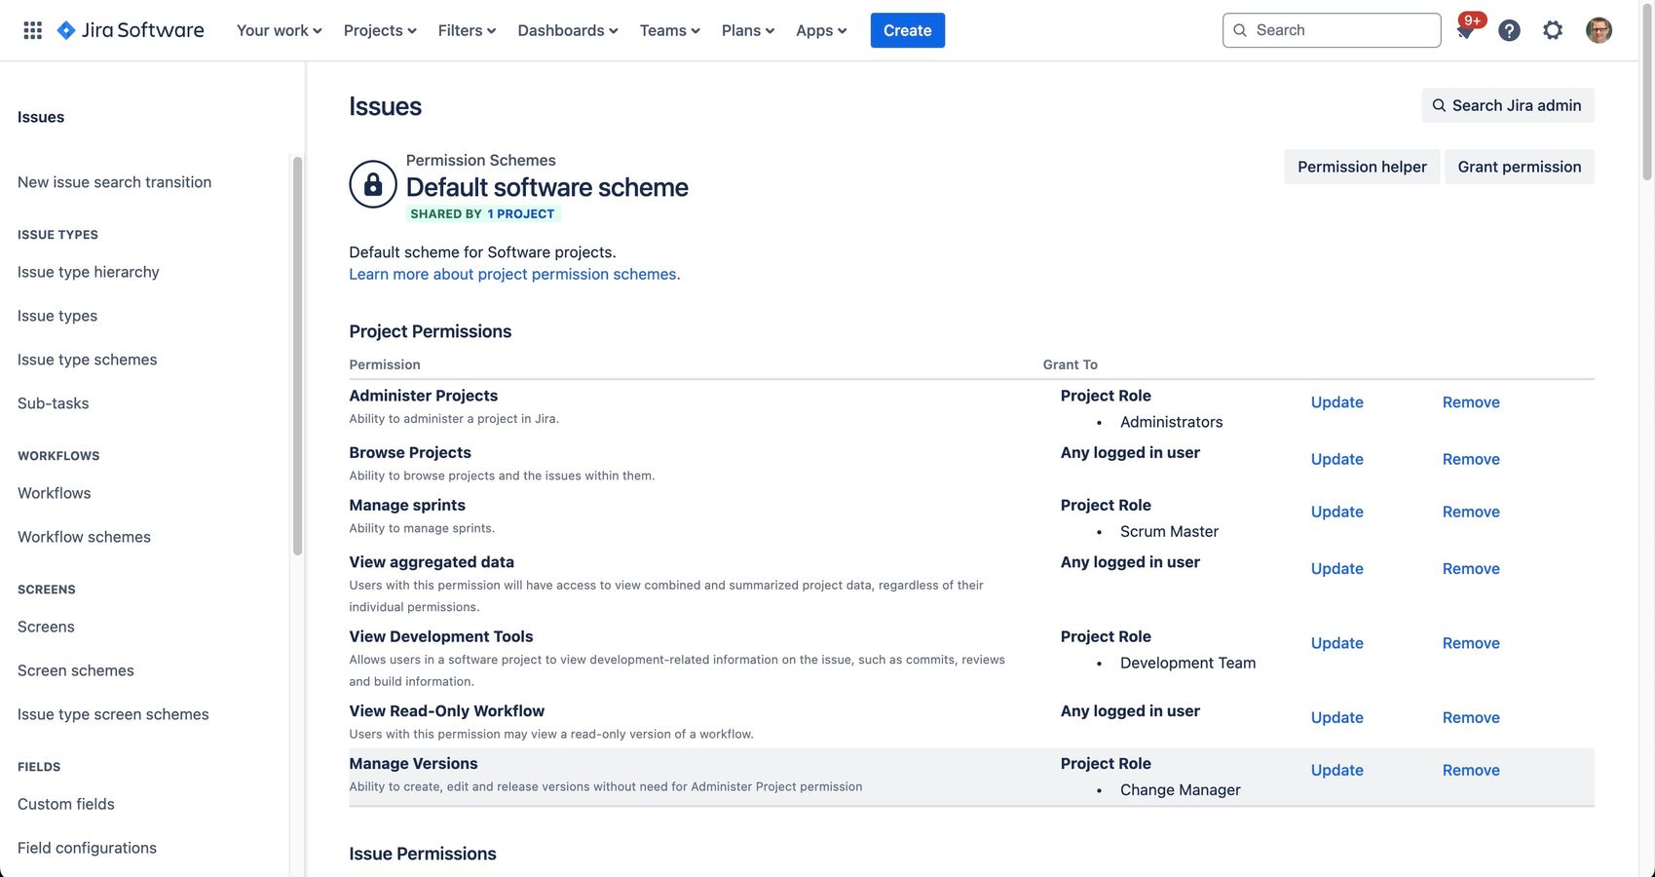Screen dimensions: 1655x877
Task: Update the Manage sprints permission
Action: coord(1336,512)
